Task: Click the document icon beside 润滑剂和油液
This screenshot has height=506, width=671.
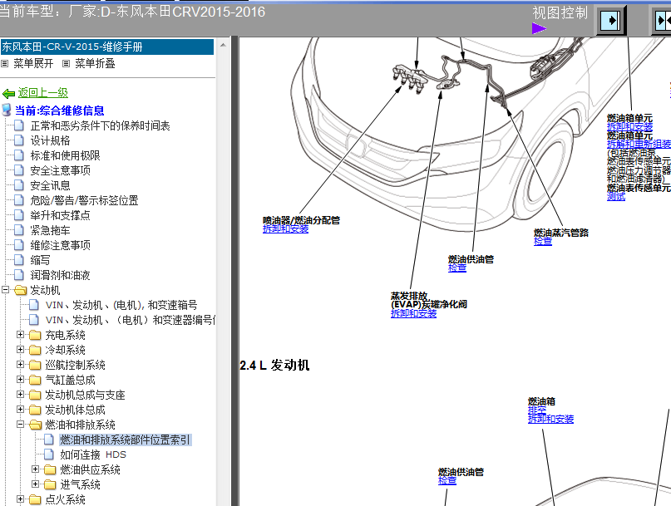Action: pyautogui.click(x=19, y=275)
